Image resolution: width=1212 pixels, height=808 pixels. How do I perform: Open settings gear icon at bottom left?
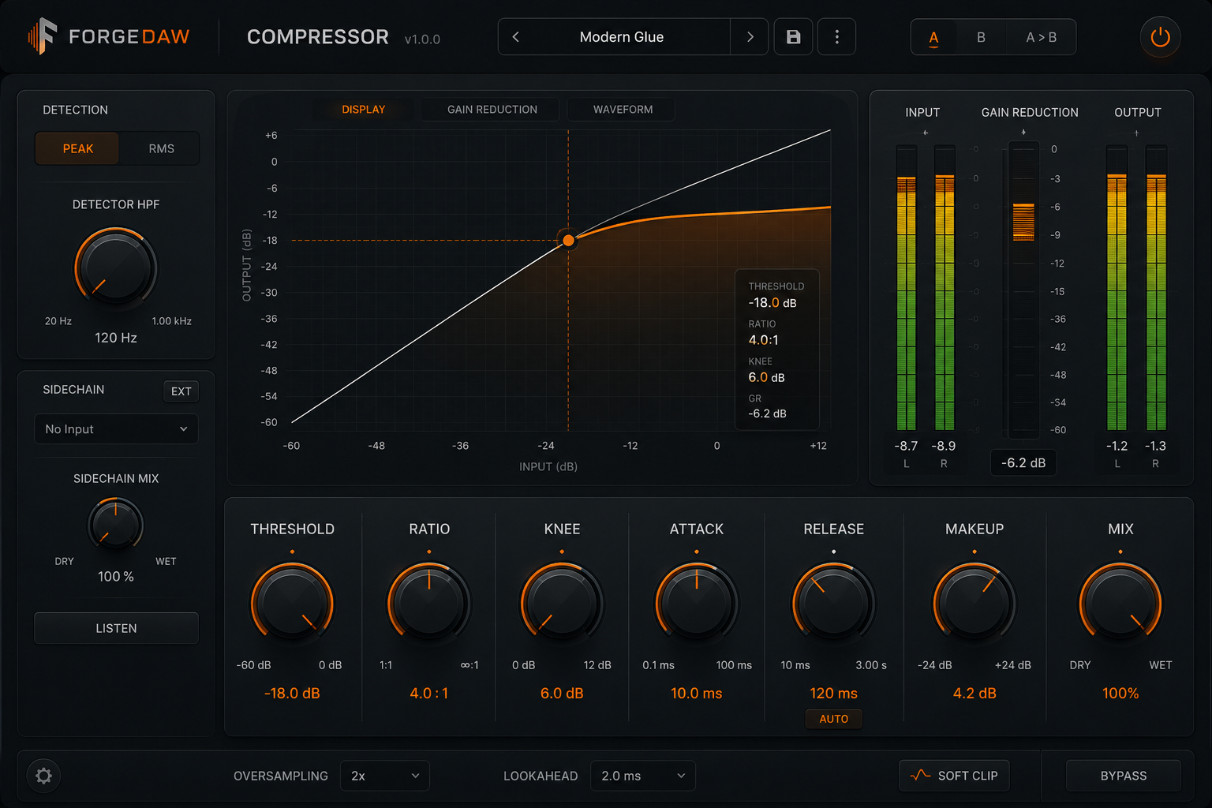click(44, 776)
